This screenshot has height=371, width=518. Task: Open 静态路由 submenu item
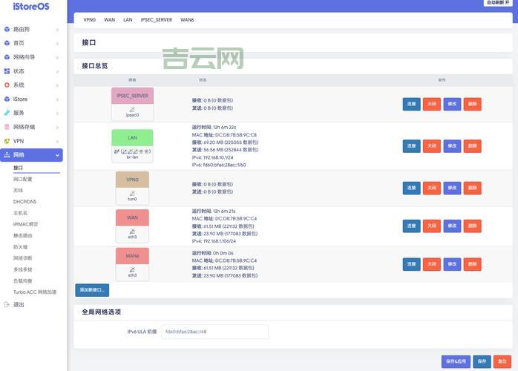(x=22, y=235)
